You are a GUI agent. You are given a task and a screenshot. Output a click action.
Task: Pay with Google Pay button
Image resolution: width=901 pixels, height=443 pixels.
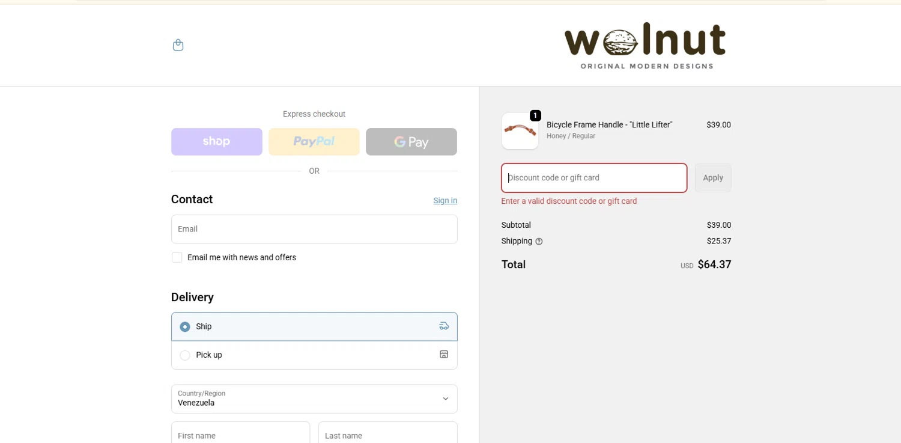[411, 142]
